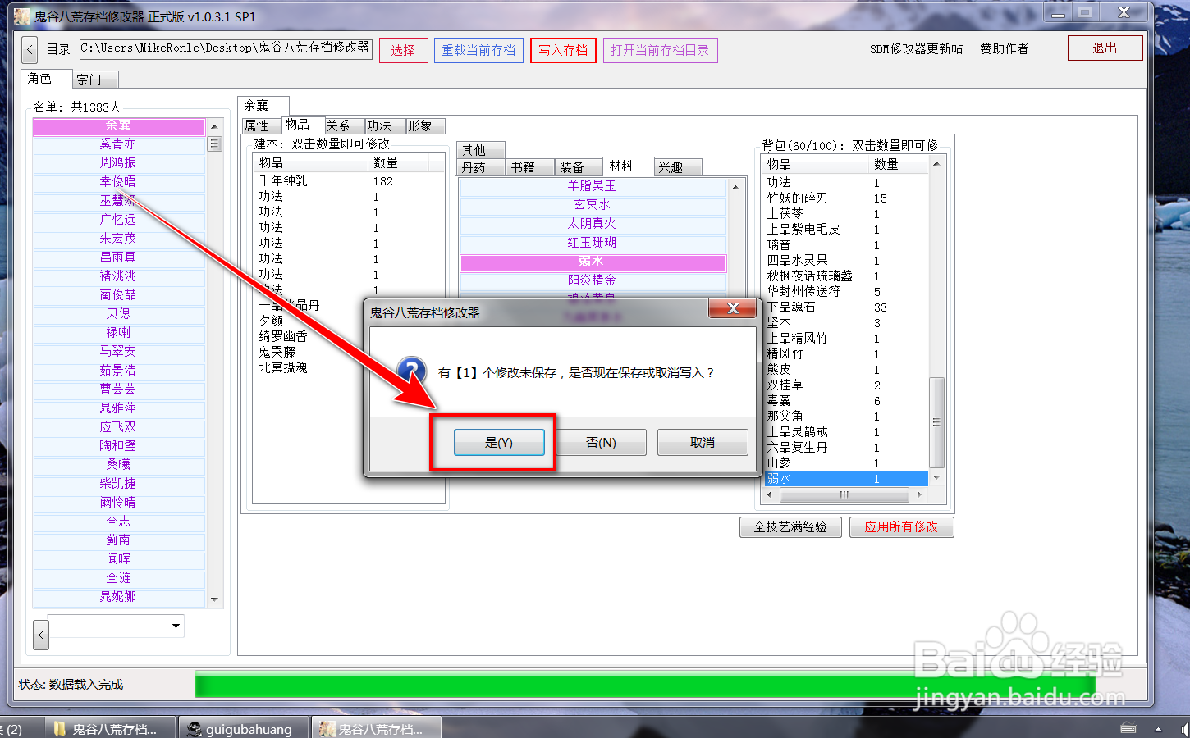Click 全技艺满经验 button

pyautogui.click(x=790, y=527)
